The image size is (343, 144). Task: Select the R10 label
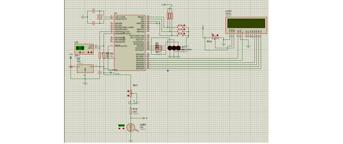point(135,109)
